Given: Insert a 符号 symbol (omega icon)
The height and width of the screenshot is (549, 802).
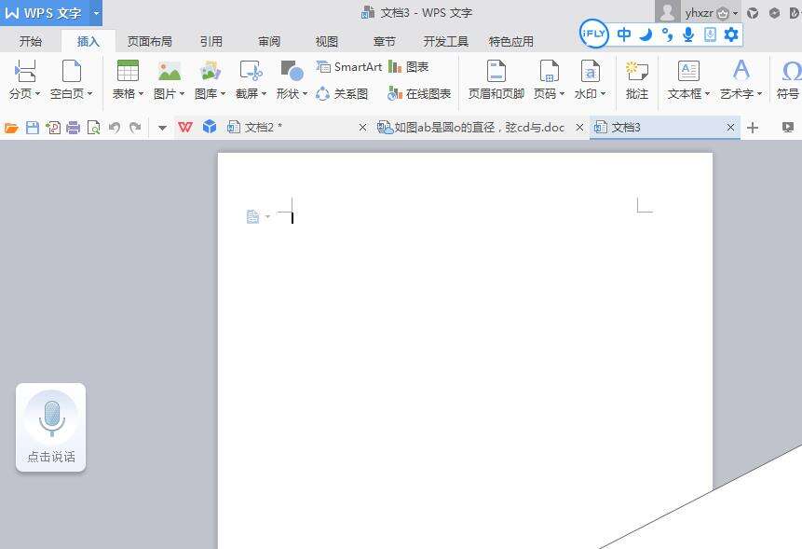Looking at the screenshot, I should (x=791, y=71).
